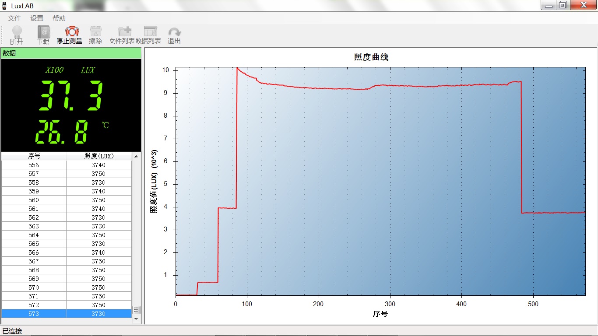
Task: Open the 帮助 menu
Action: (59, 18)
